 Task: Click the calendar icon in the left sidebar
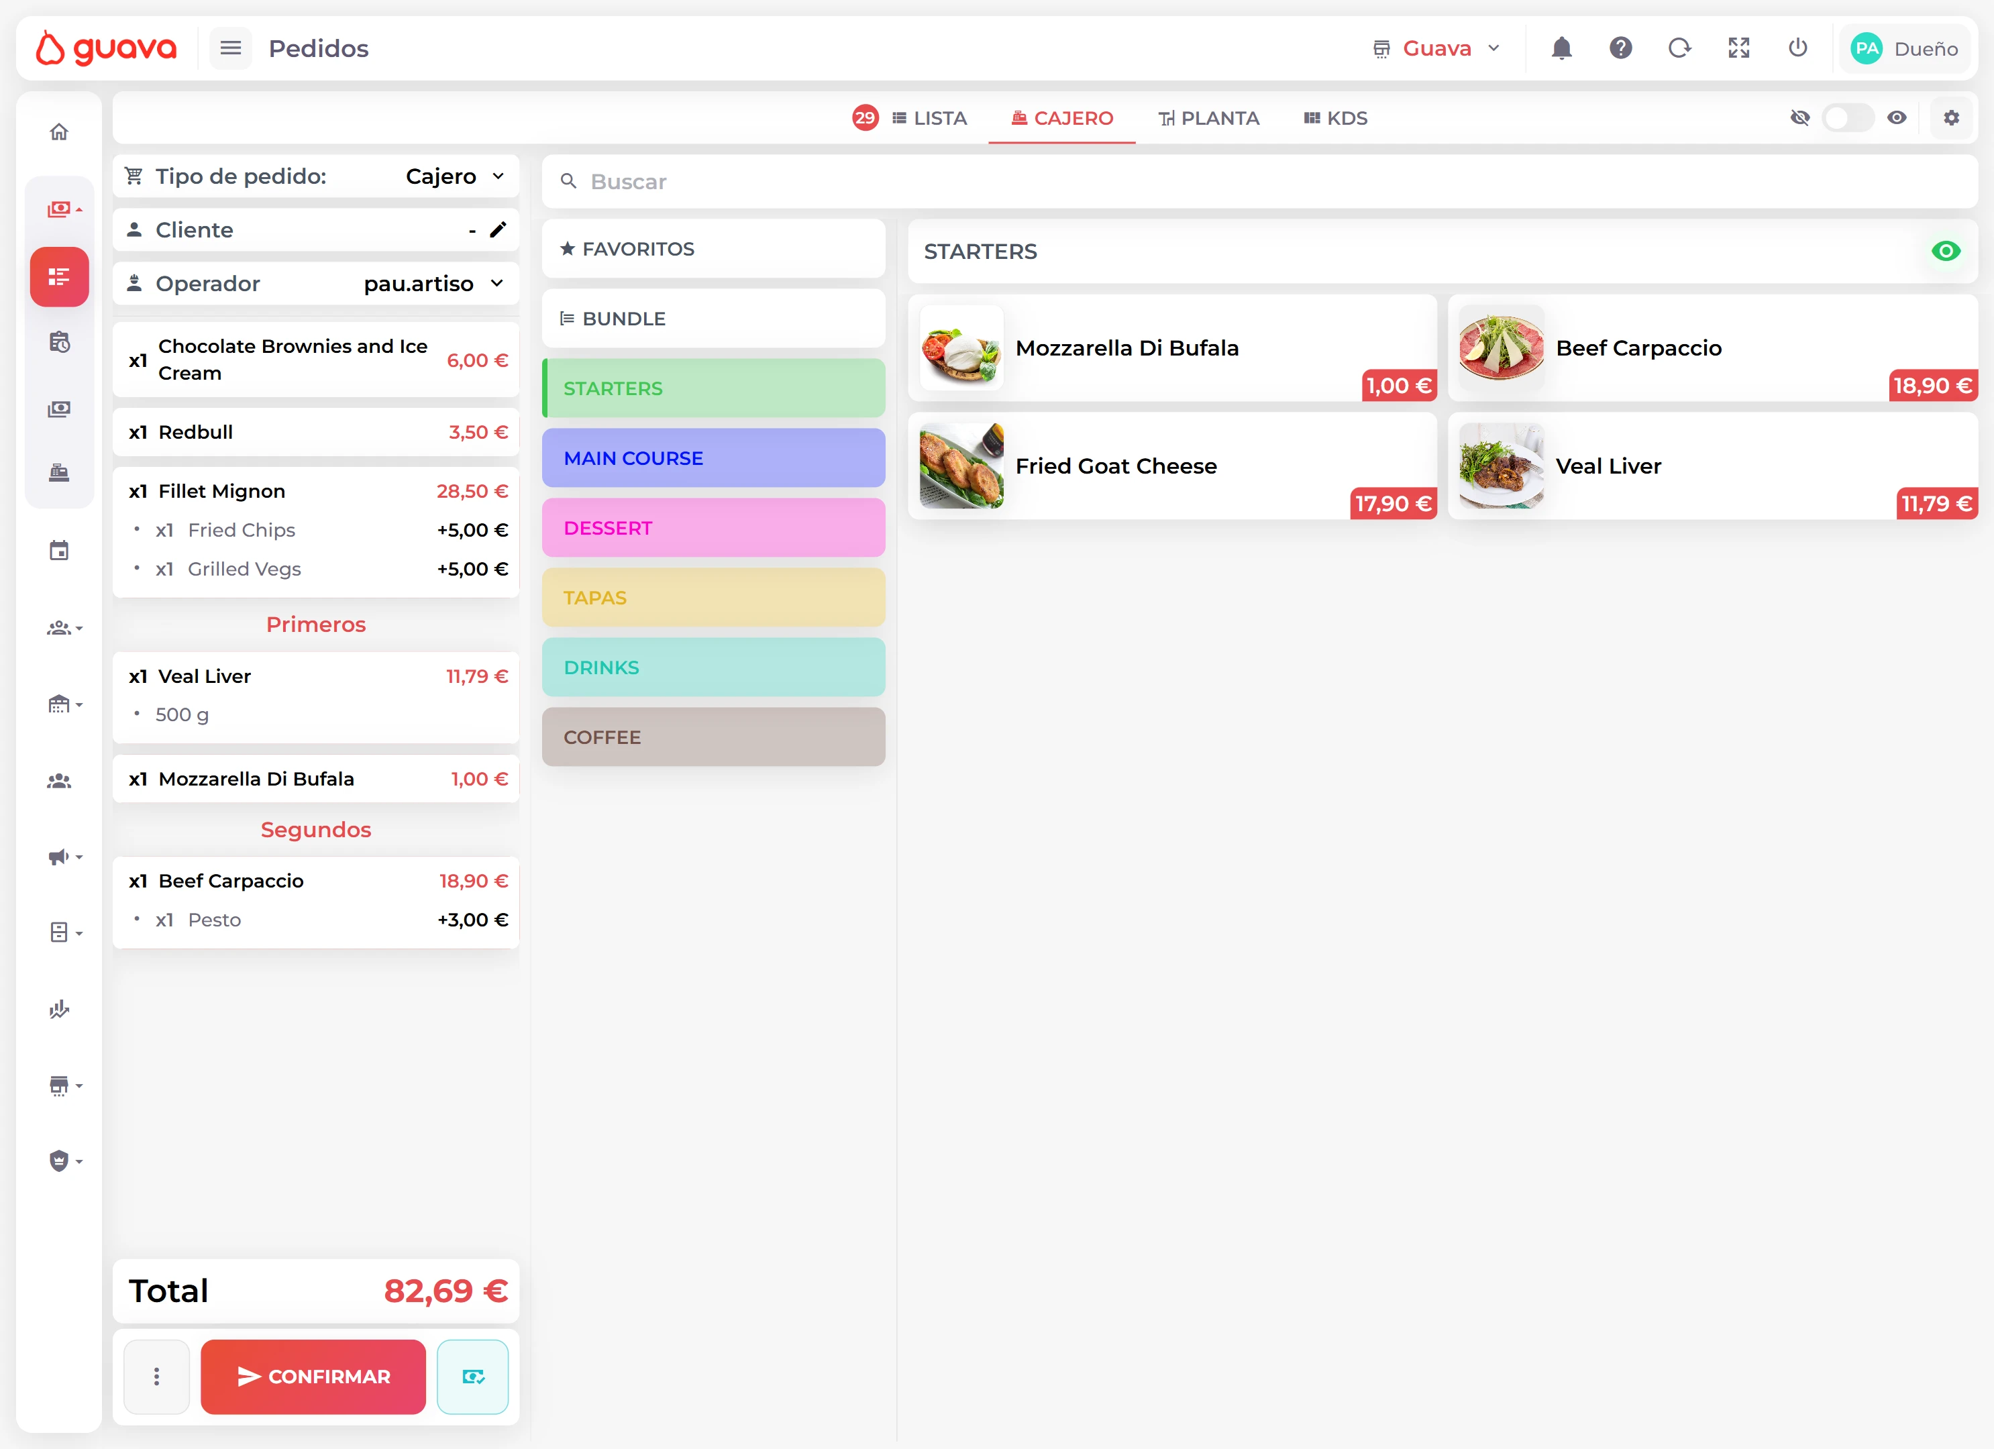coord(59,549)
